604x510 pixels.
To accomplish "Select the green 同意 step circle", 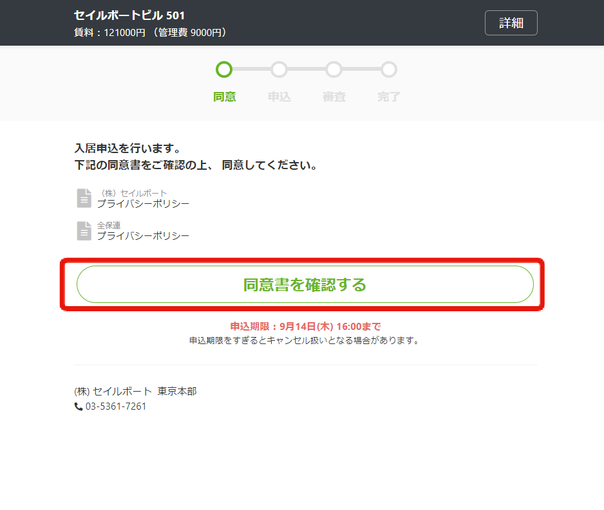I will pyautogui.click(x=224, y=69).
